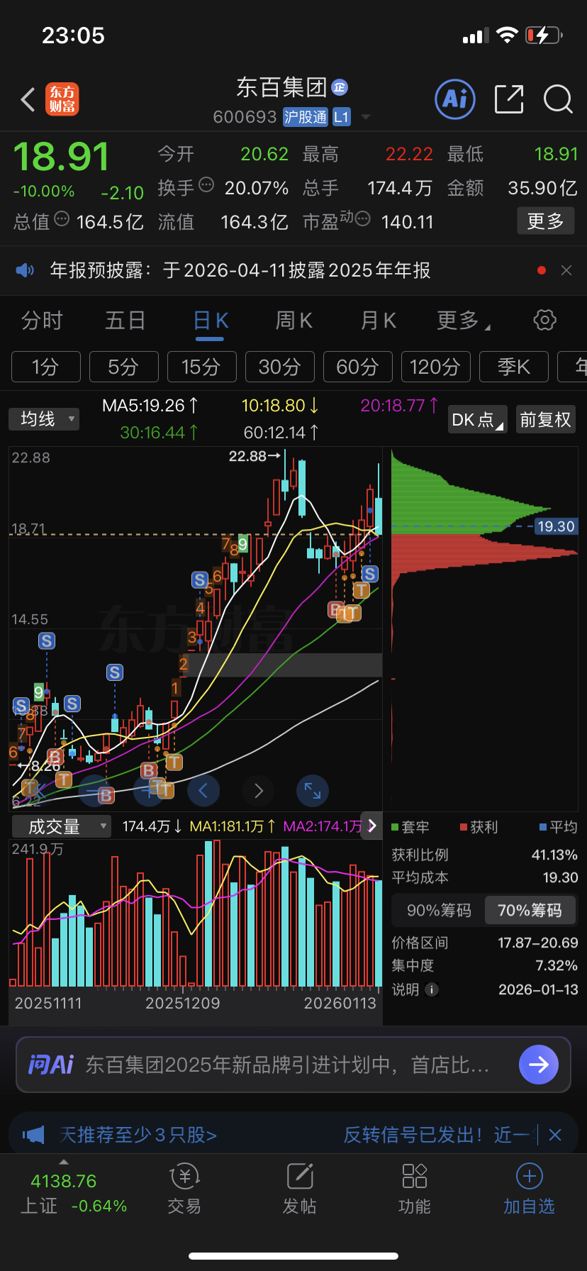Tap the red 获利 legend swatch

pos(464,827)
